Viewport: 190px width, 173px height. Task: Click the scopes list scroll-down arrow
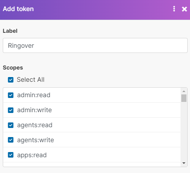184,163
